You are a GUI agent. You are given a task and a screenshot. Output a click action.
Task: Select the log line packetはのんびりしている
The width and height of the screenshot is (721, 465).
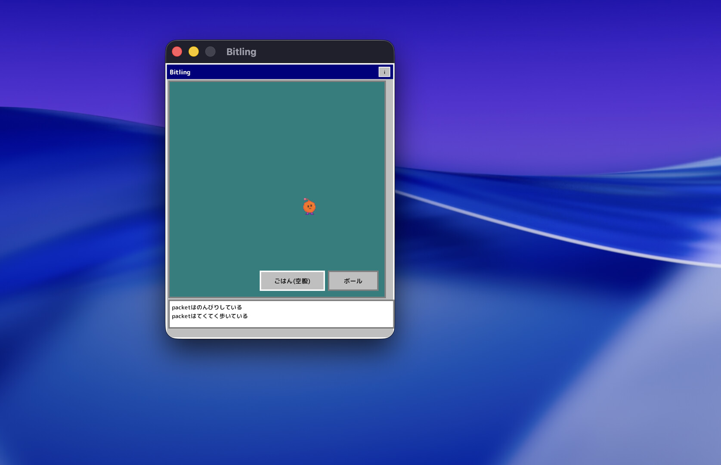(x=207, y=307)
